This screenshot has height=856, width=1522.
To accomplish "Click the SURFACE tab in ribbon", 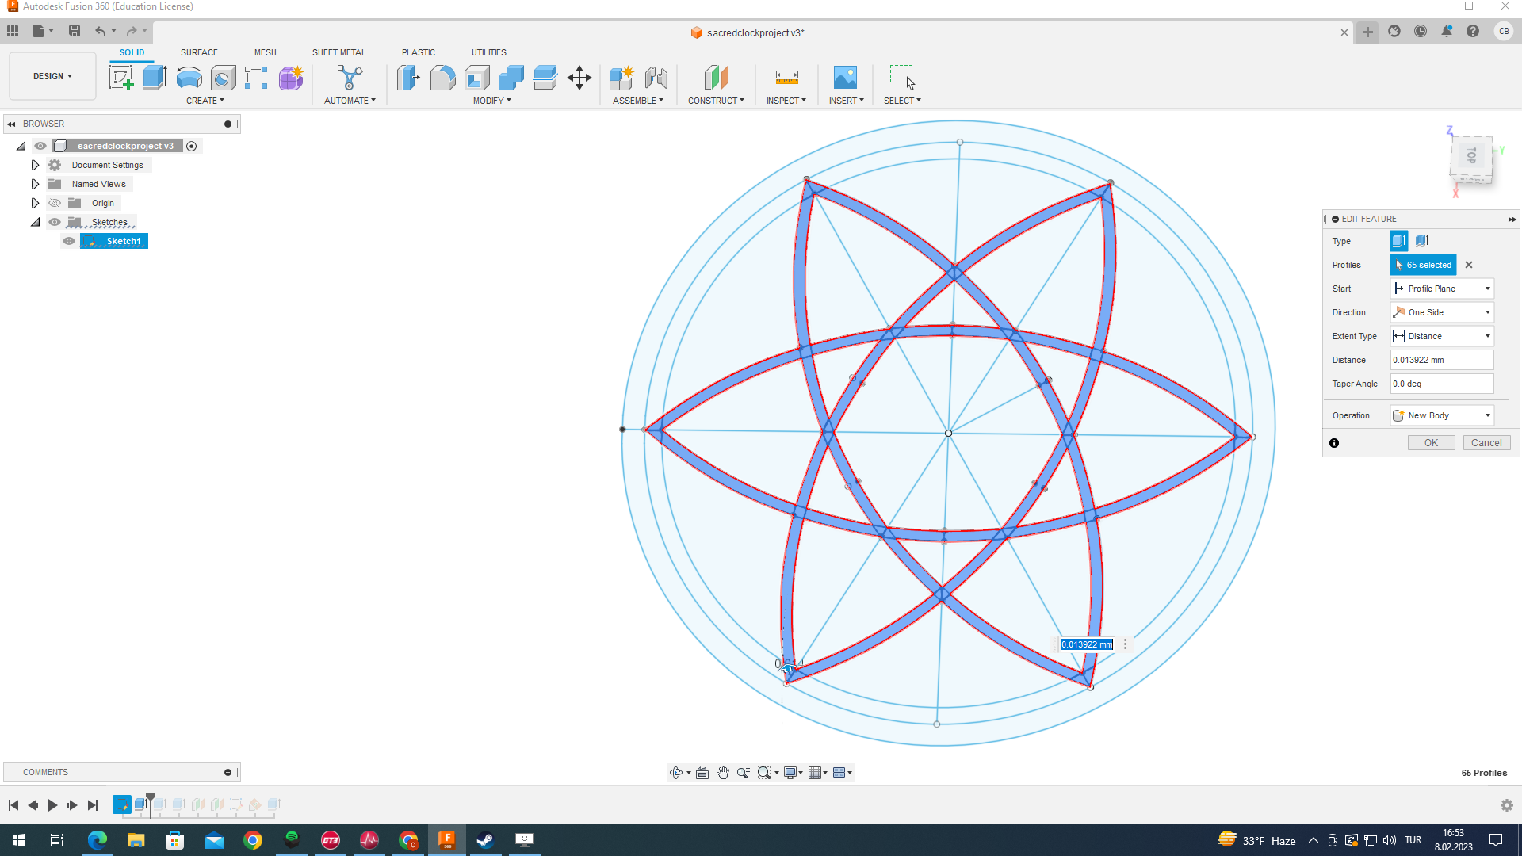I will tap(199, 52).
